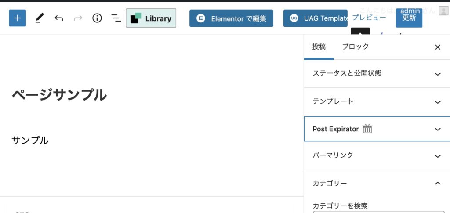Image resolution: width=450 pixels, height=213 pixels.
Task: Click the Elementor で編集 button
Action: [231, 18]
